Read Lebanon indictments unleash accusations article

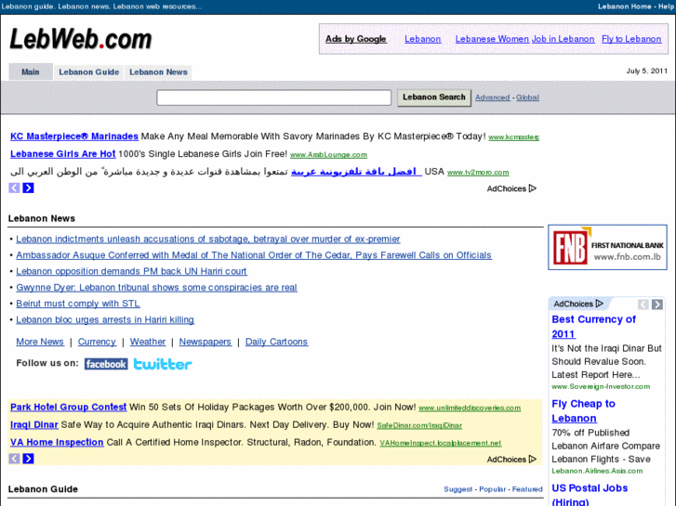click(207, 239)
